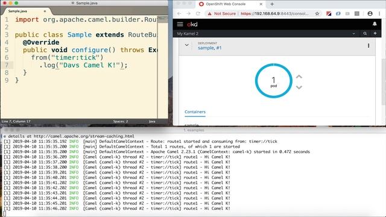Image resolution: width=386 pixels, height=217 pixels.
Task: Click terminal line timestamped 11:35:46.202
Action: [x=117, y=209]
